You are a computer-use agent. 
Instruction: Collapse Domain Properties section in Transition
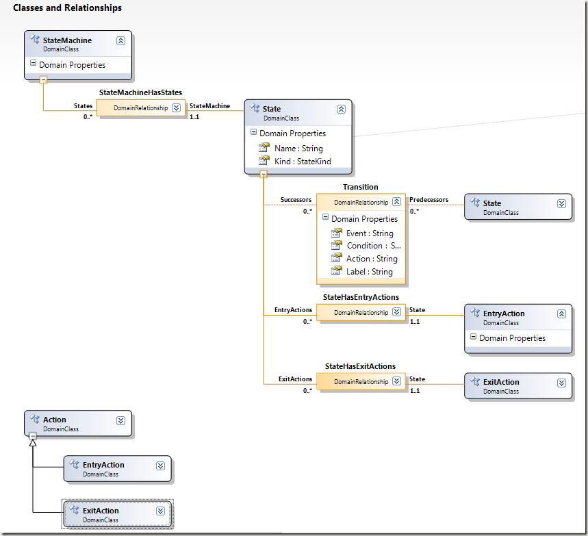[x=326, y=217]
